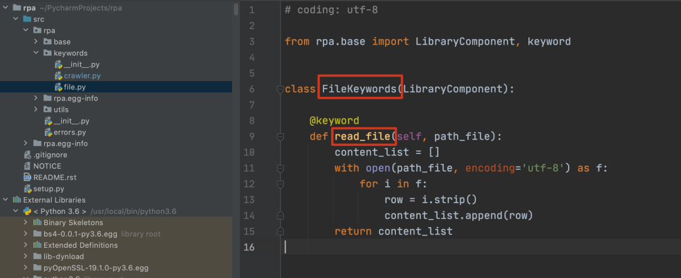The image size is (681, 278).
Task: Click gutter line number 10
Action: tap(250, 152)
